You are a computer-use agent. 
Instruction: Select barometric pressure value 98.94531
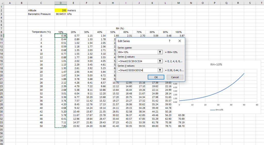coord(61,14)
